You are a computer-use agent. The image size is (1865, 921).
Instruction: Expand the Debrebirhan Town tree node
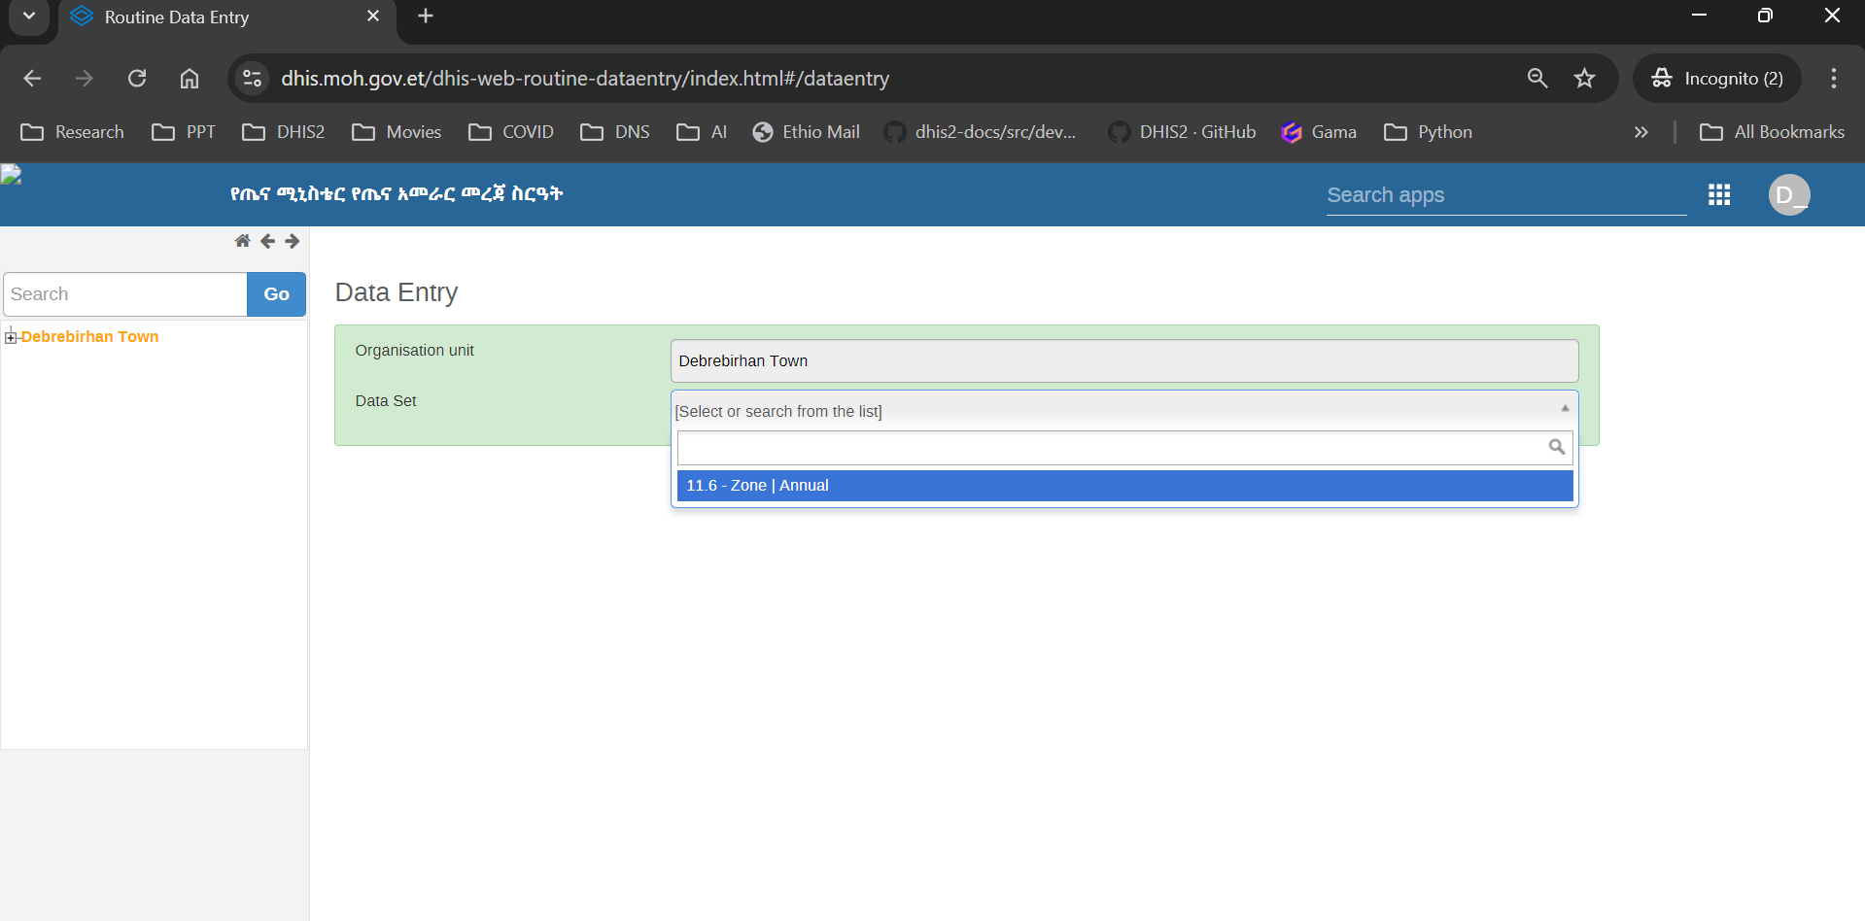11,337
